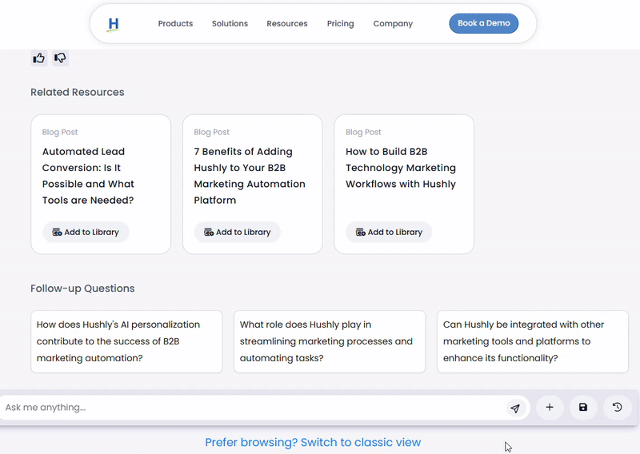
Task: Open the Company menu
Action: [x=393, y=24]
